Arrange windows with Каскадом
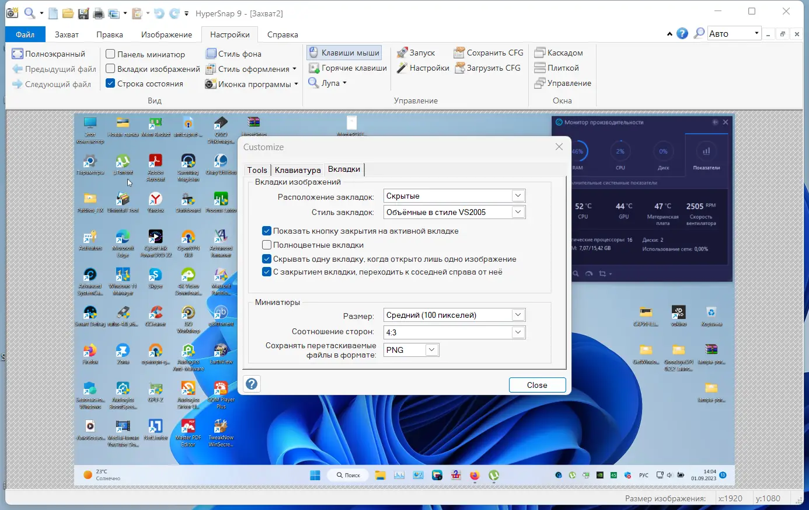The image size is (809, 510). 559,53
